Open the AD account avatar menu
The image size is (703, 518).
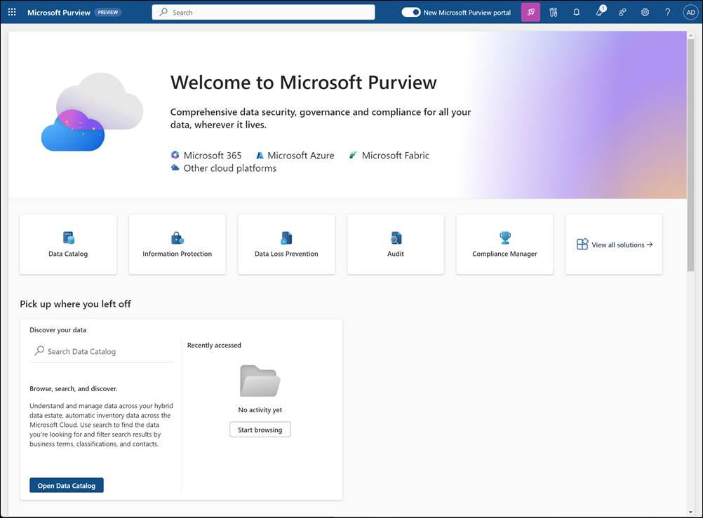690,12
